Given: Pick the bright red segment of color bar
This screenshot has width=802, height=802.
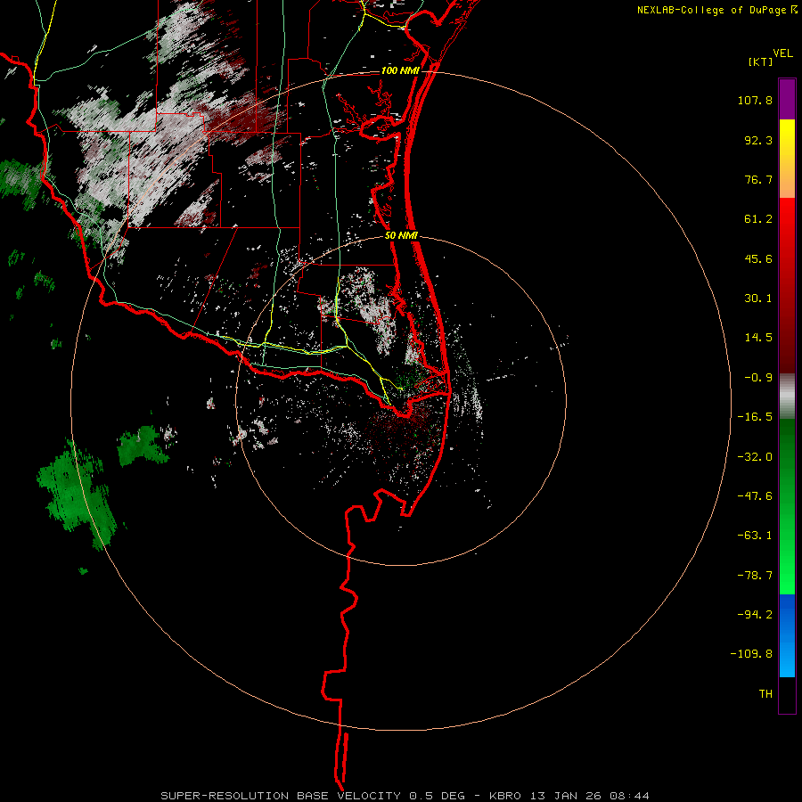Looking at the screenshot, I should [x=787, y=215].
